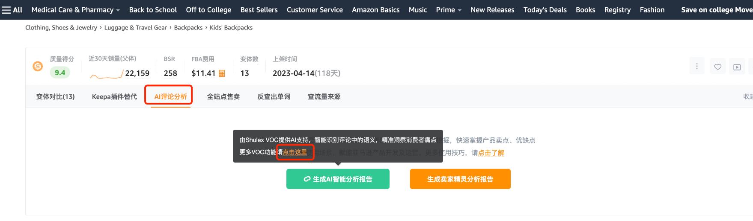Open the 点击了解 link
The width and height of the screenshot is (753, 221).
coord(491,153)
